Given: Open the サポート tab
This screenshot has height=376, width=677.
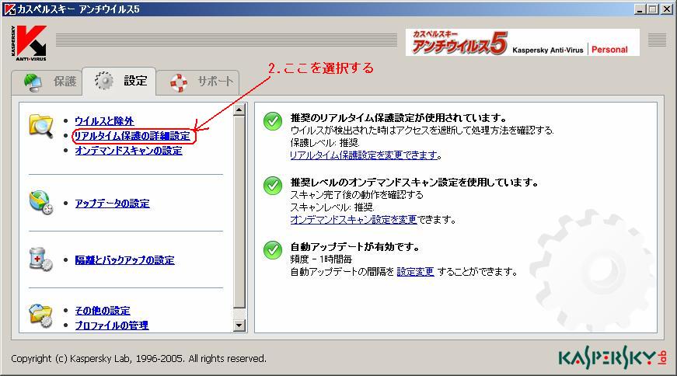Looking at the screenshot, I should [x=197, y=82].
